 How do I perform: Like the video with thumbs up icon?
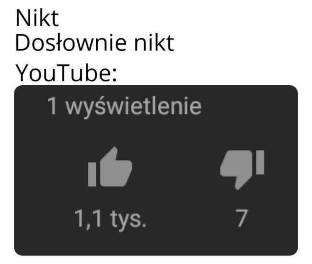click(x=110, y=167)
